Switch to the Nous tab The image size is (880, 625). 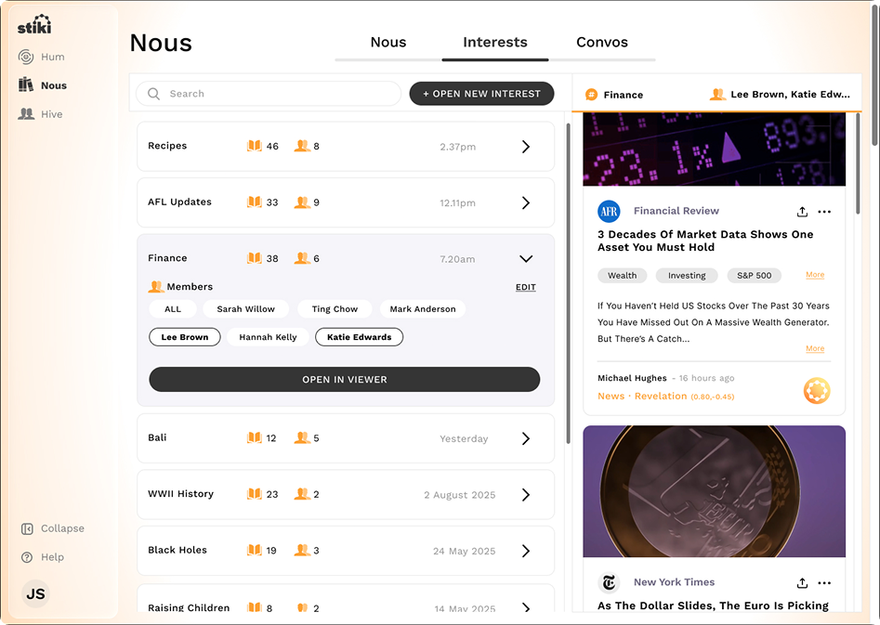point(388,43)
